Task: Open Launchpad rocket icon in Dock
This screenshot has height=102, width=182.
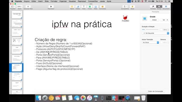Action: tap(45, 98)
